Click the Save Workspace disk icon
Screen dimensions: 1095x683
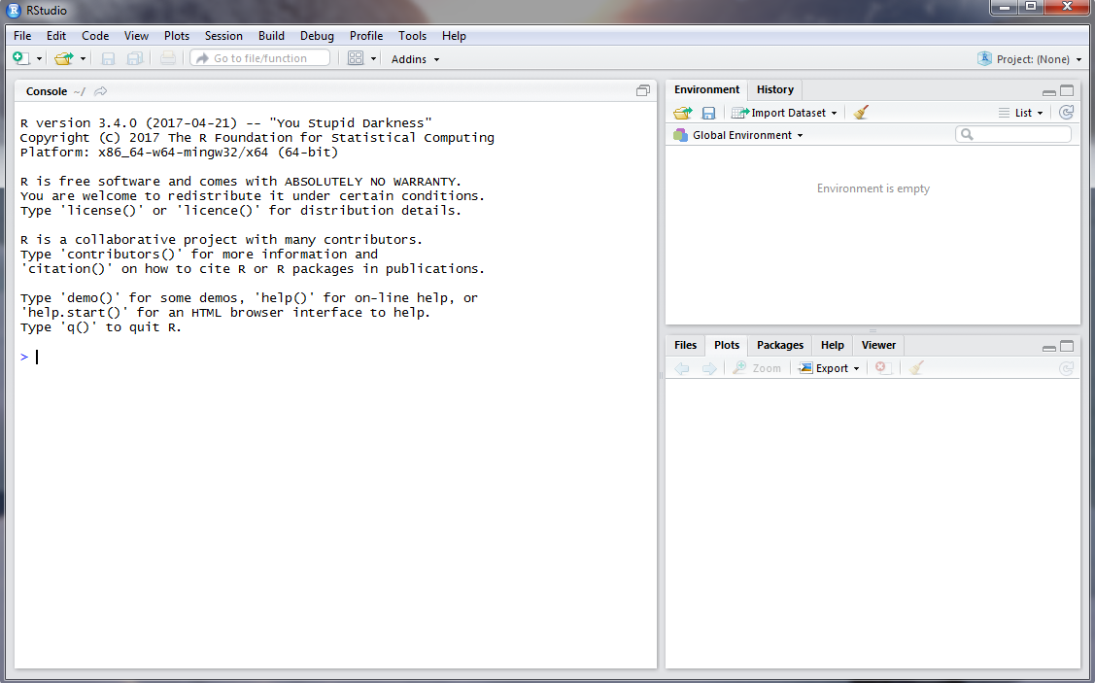(708, 113)
